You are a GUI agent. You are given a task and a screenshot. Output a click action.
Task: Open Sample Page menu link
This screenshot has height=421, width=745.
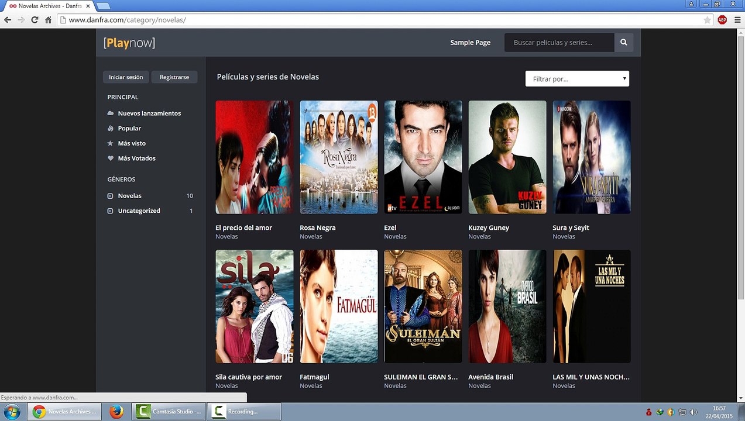point(470,43)
